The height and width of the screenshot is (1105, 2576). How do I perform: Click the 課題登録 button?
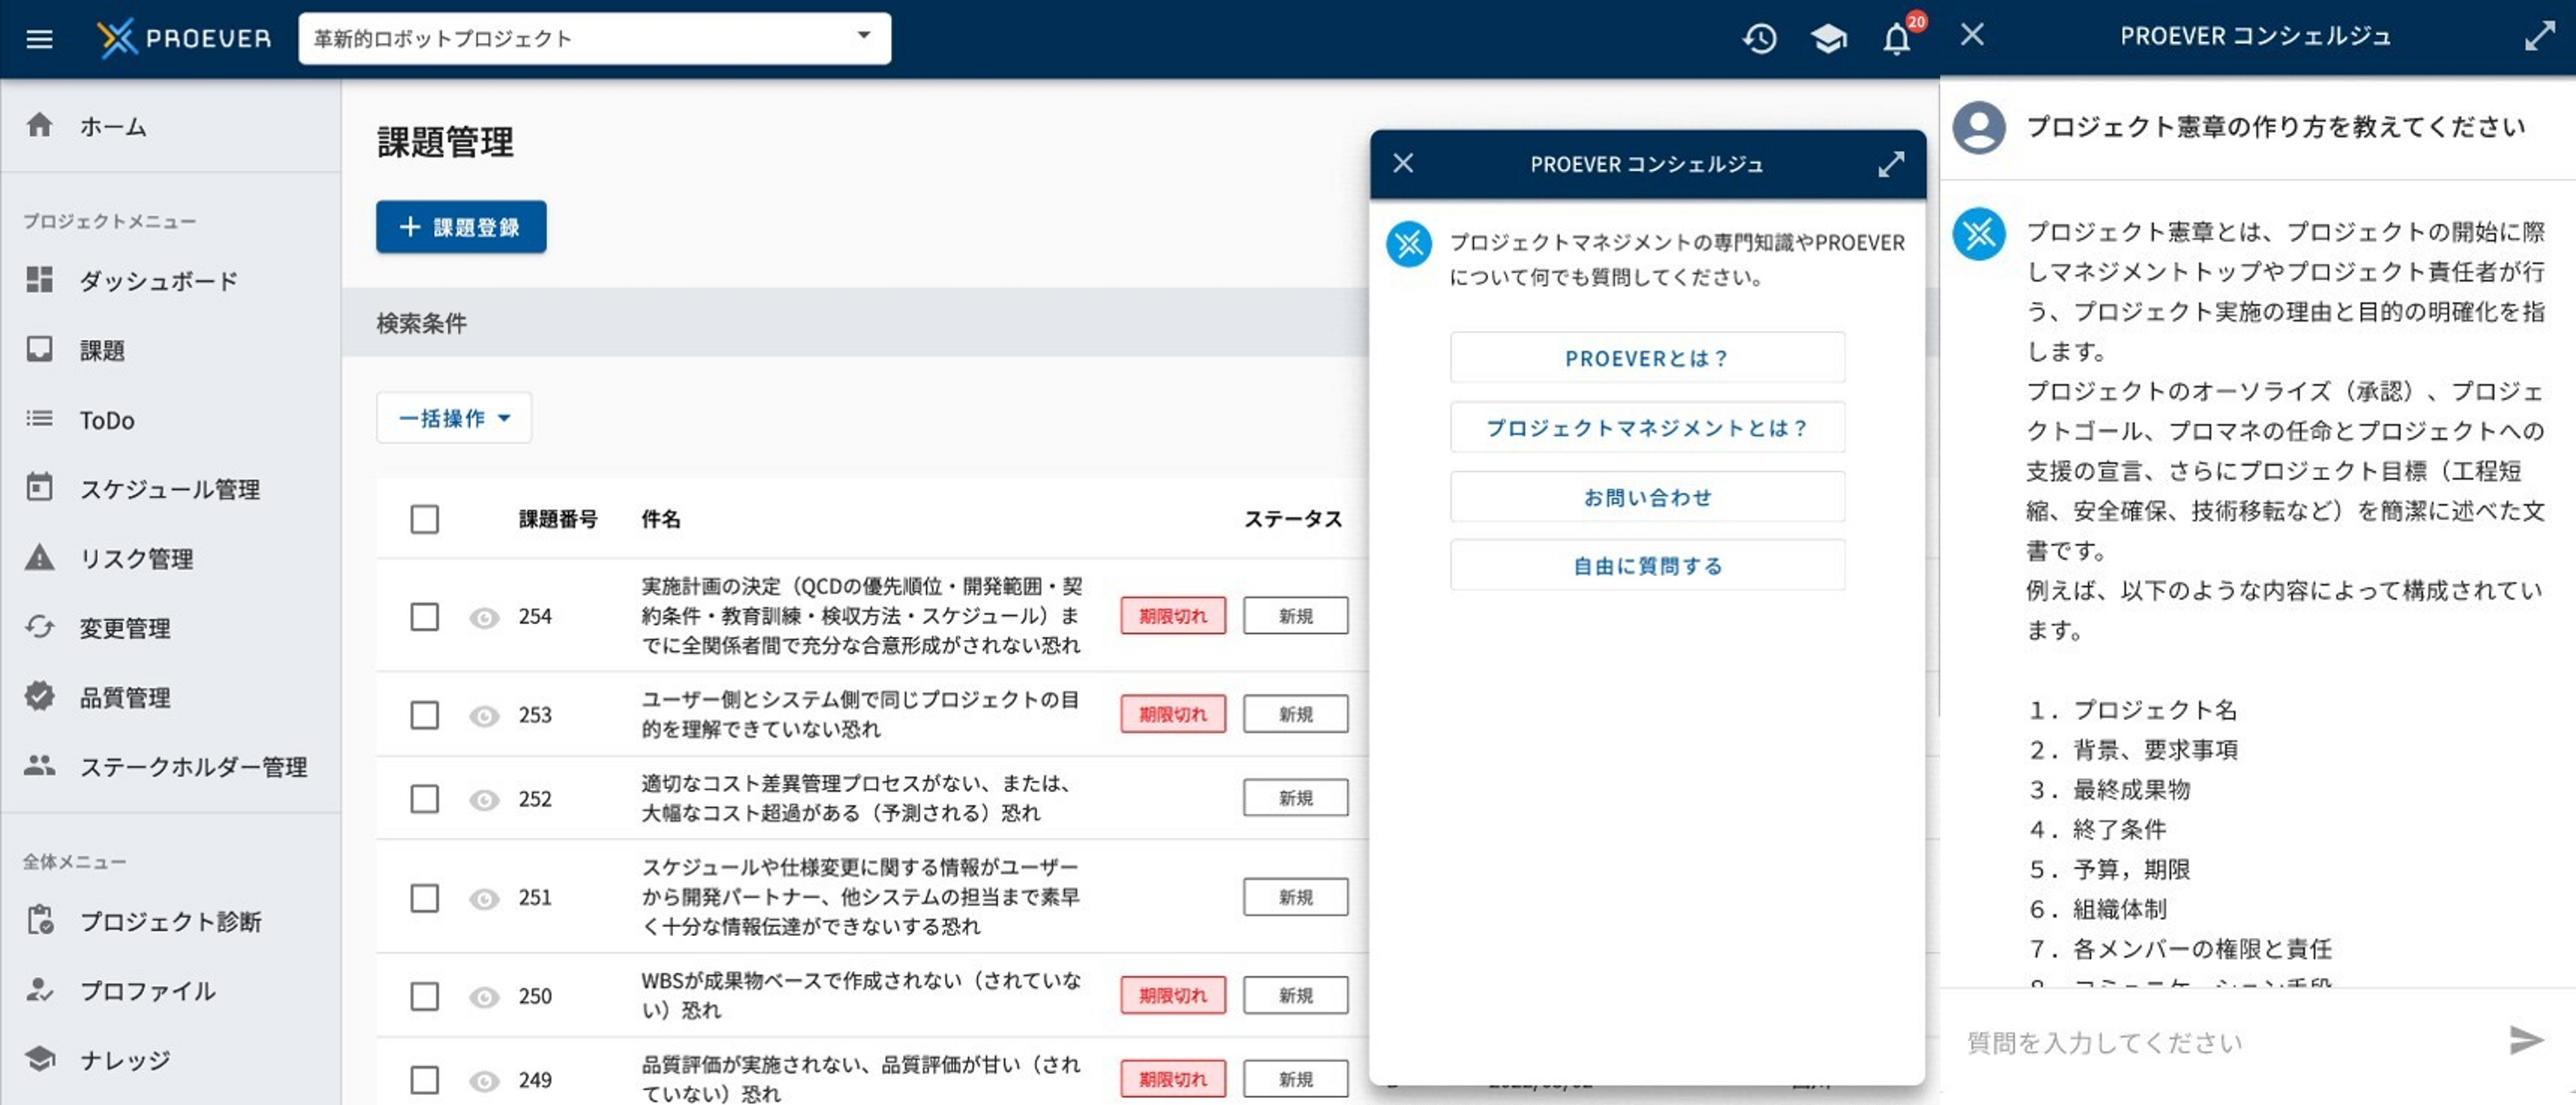point(461,227)
